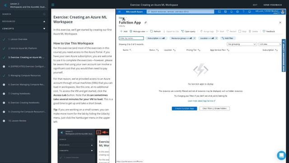Image resolution: width=289 pixels, height=163 pixels.
Task: Pin the Function App blade
Action: click(145, 23)
